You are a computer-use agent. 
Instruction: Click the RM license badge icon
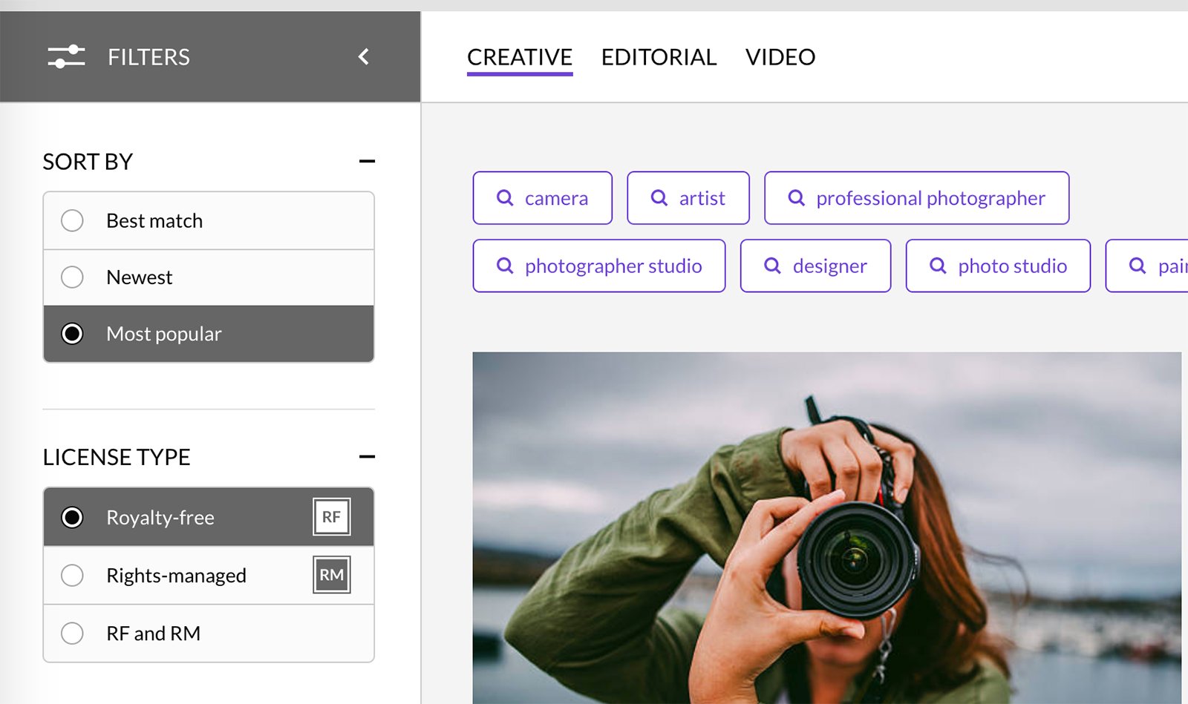[332, 575]
